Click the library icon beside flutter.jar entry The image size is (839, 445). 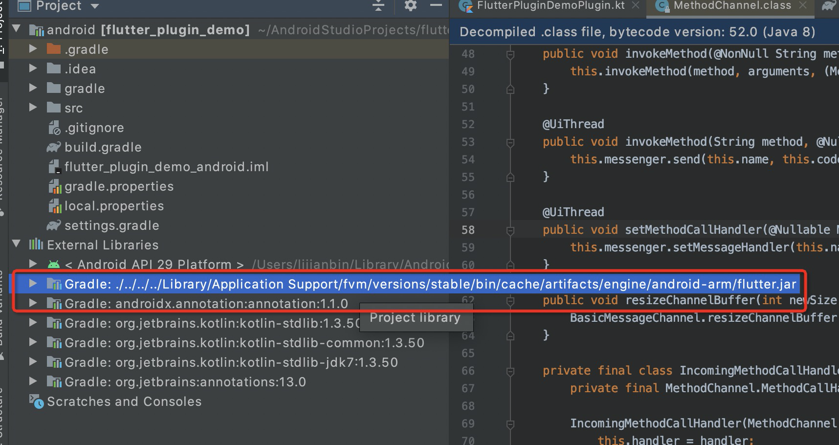click(54, 284)
